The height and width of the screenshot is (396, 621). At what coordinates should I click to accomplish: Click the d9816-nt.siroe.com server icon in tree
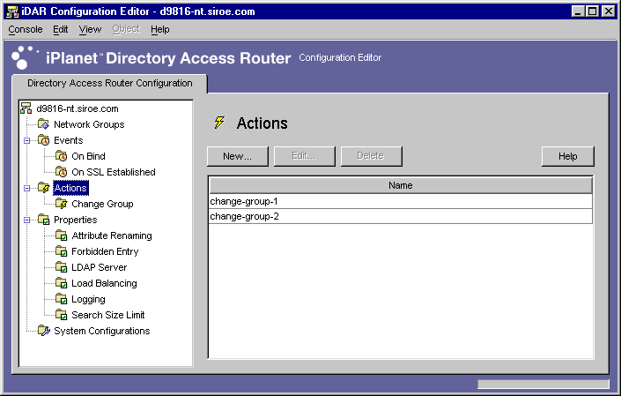26,108
